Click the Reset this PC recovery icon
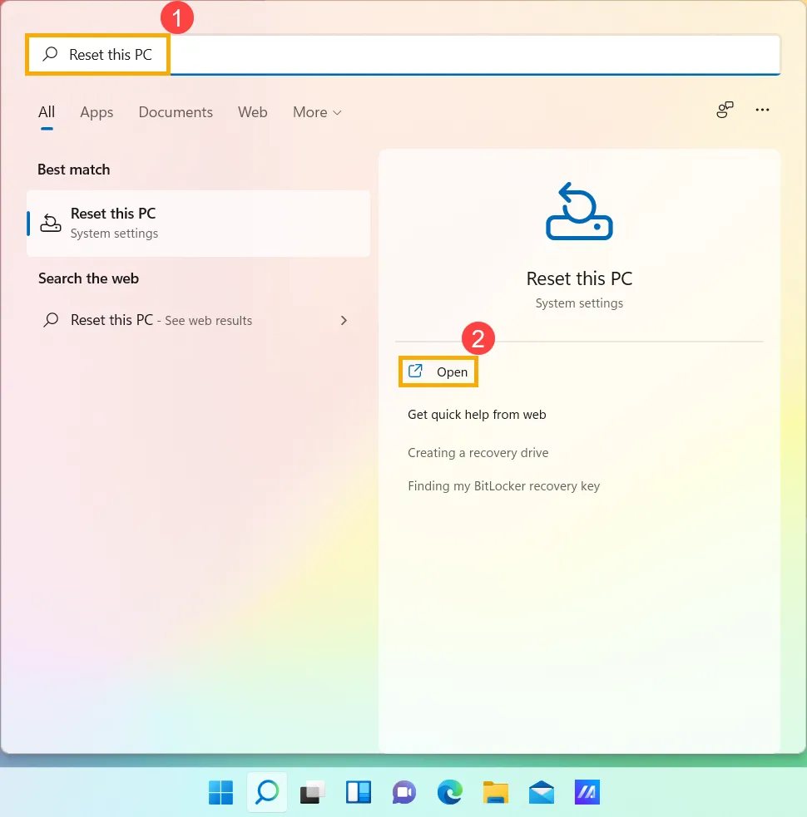The width and height of the screenshot is (807, 817). coord(579,212)
